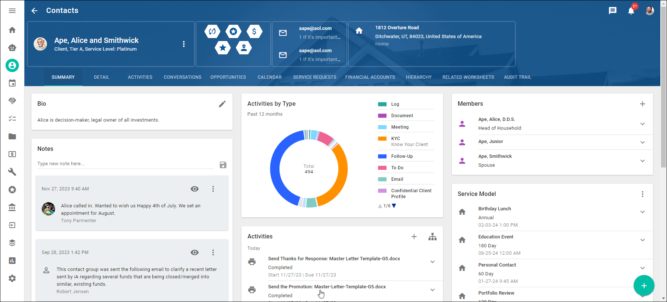
Task: Open the Opportunities tab
Action: pyautogui.click(x=228, y=77)
